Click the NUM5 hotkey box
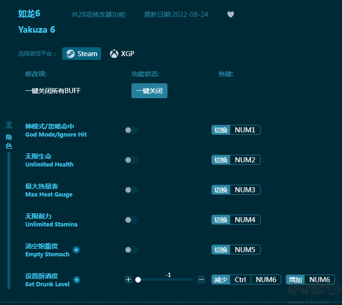Viewport: 342px width, 305px height. [x=245, y=250]
